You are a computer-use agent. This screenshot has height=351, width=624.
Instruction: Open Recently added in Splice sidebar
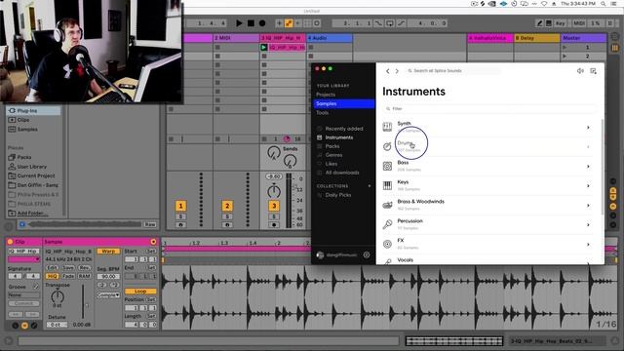(x=344, y=129)
